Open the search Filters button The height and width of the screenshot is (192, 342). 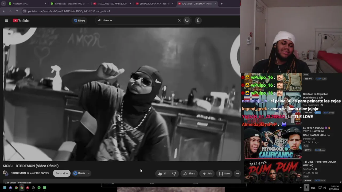[x=79, y=21]
